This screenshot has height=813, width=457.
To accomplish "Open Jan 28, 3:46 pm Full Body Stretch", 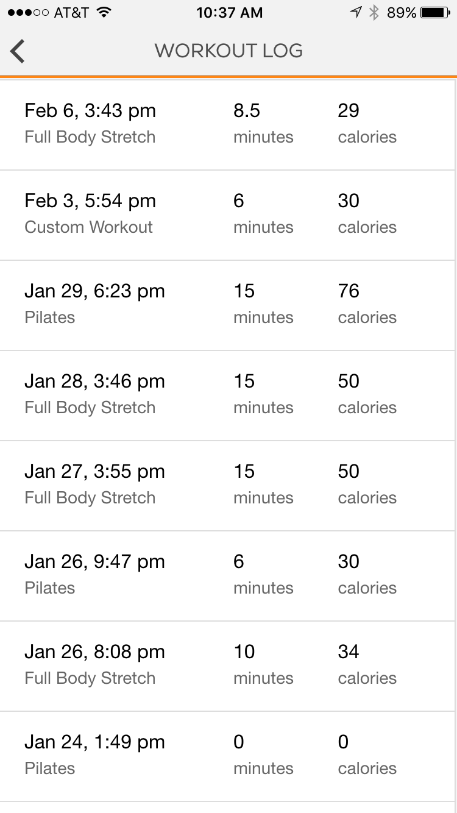I will point(227,396).
